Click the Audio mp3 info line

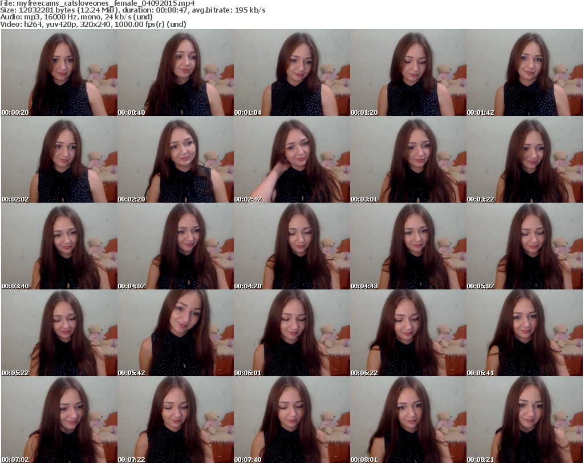76,17
